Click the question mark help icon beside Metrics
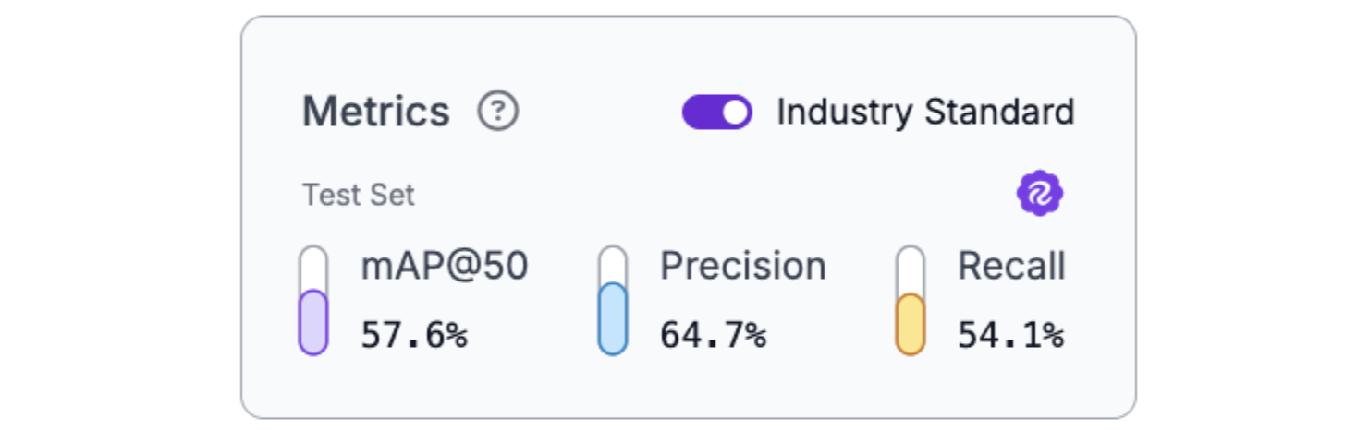This screenshot has width=1357, height=430. [498, 113]
